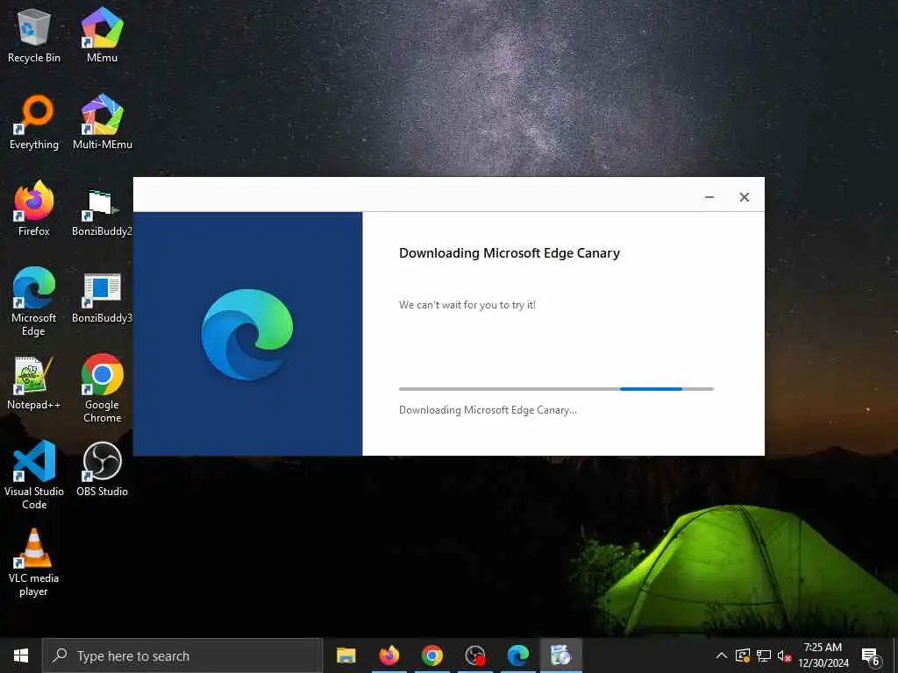
Task: Click the Edge Canary installer taskbar item
Action: point(560,655)
